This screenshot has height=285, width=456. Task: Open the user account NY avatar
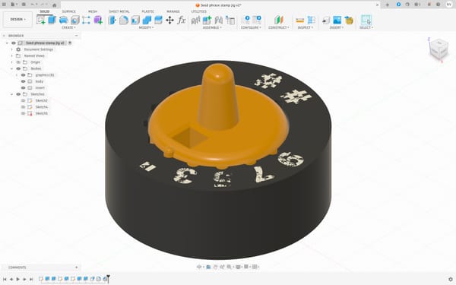coord(448,5)
